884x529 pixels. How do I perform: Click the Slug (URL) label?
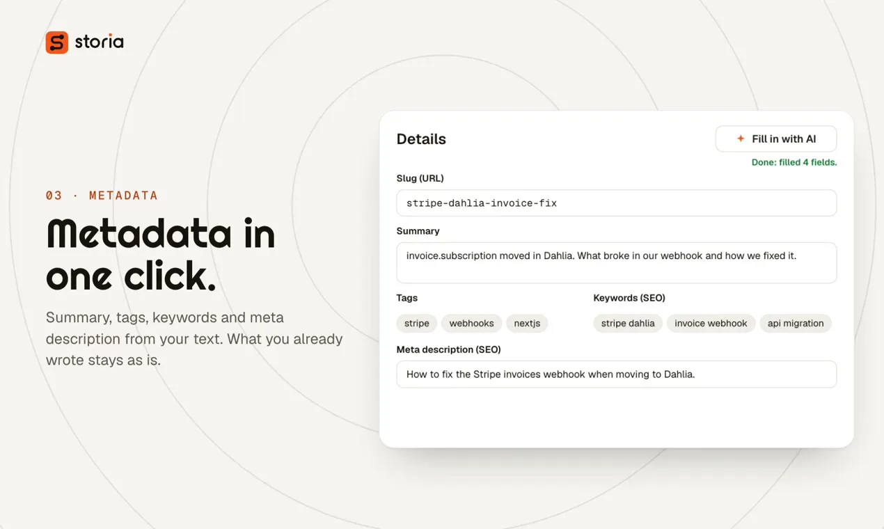pyautogui.click(x=420, y=178)
